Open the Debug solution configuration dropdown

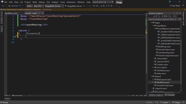[30, 6]
